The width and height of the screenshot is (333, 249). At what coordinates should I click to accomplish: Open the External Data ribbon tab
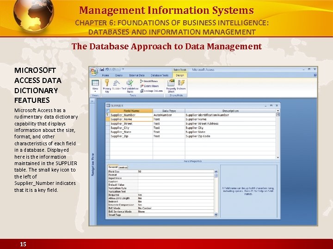click(x=137, y=75)
